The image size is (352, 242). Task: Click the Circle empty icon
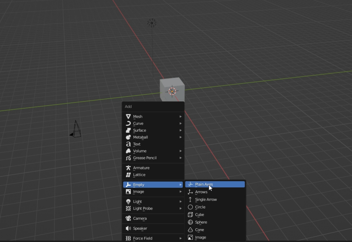tap(190, 207)
